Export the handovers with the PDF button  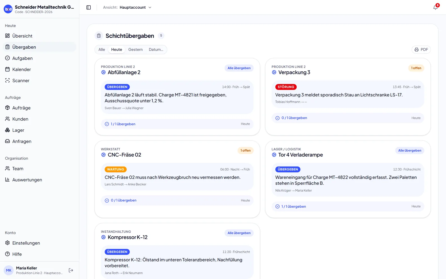coord(421,50)
